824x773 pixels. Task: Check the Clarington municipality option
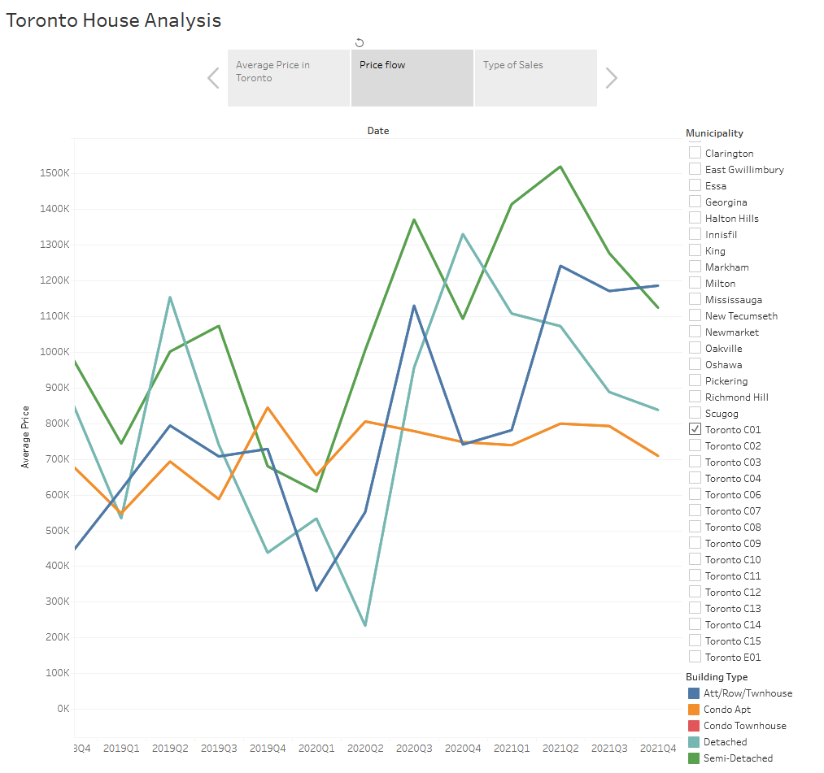(x=695, y=153)
